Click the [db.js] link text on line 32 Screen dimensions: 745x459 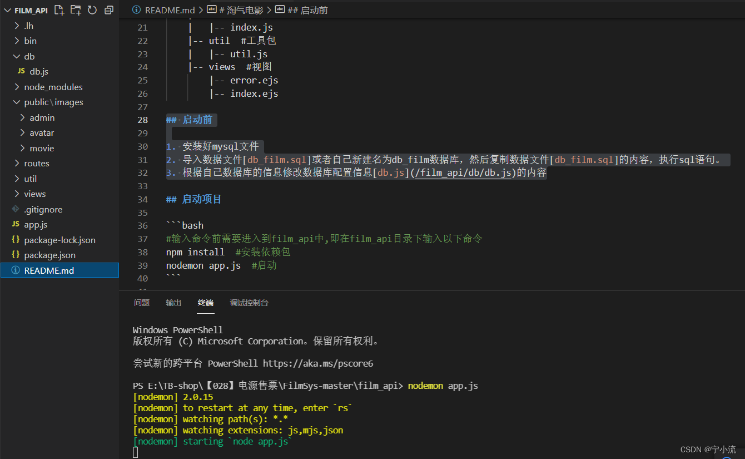click(391, 173)
